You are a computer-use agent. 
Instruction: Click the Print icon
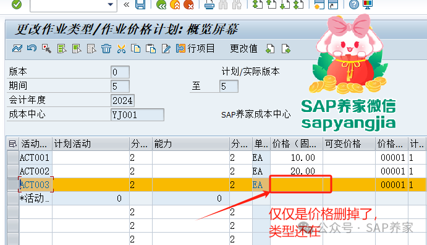[x=209, y=4]
